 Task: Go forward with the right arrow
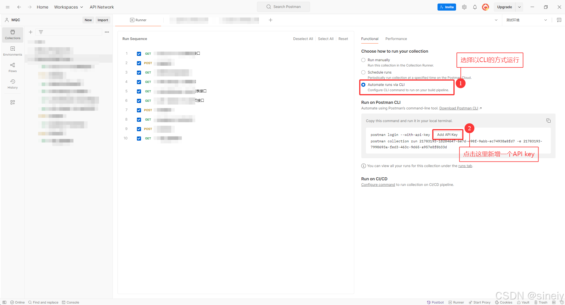29,7
